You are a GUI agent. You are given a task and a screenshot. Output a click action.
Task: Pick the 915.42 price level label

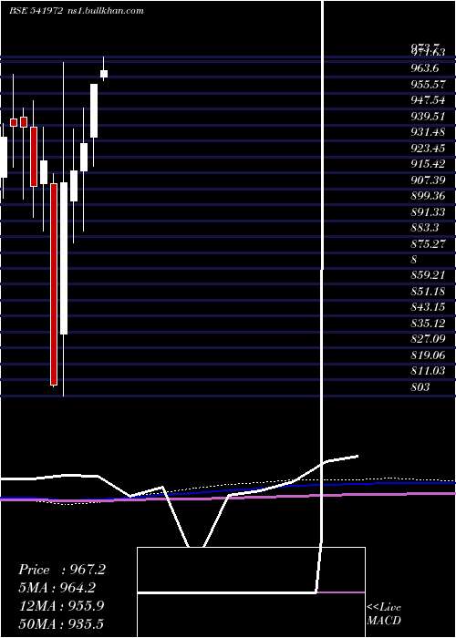(428, 163)
